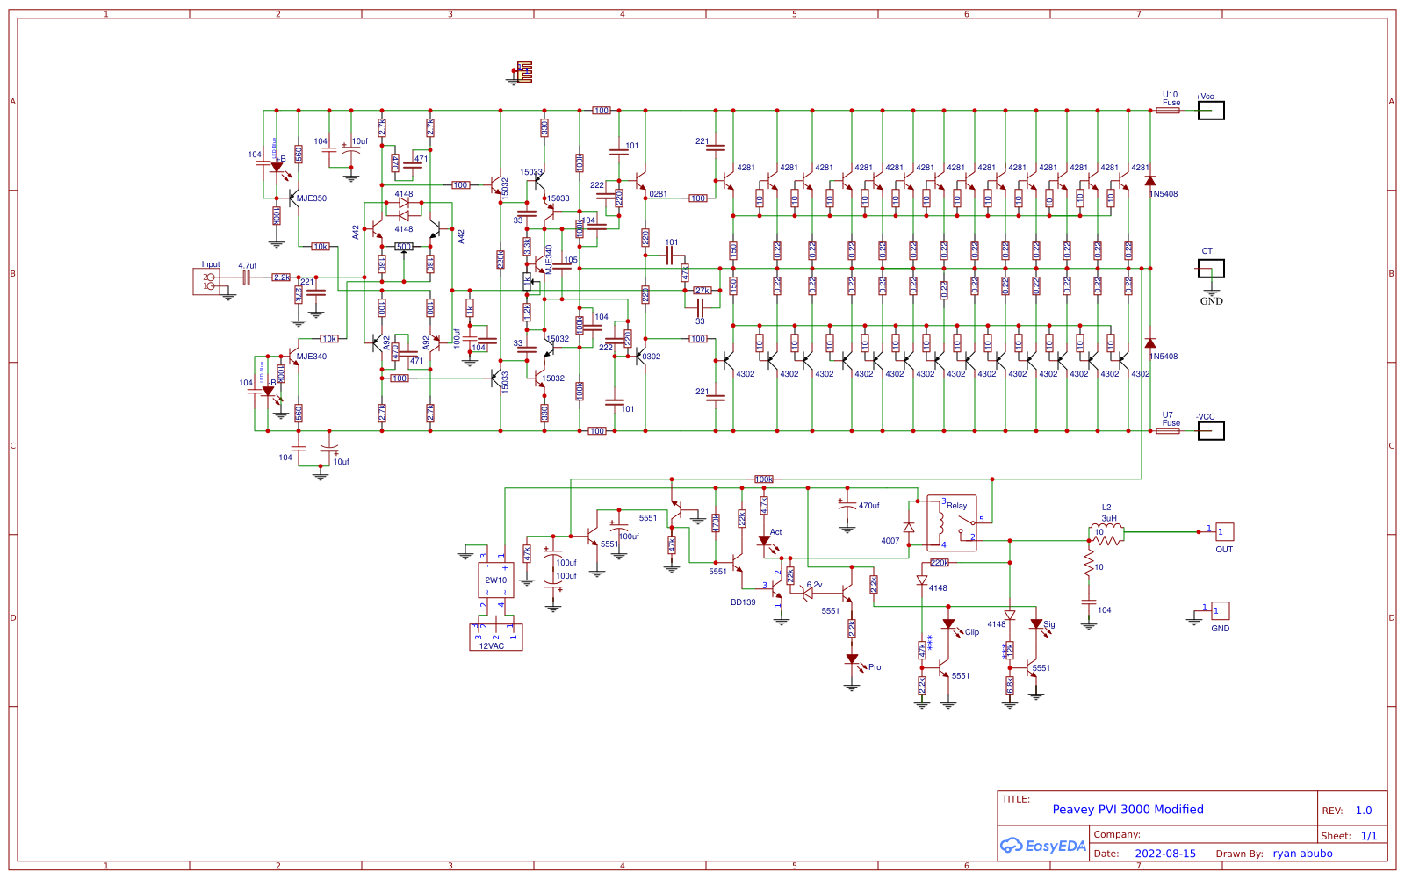Select the GND symbol below CT

click(x=1211, y=291)
